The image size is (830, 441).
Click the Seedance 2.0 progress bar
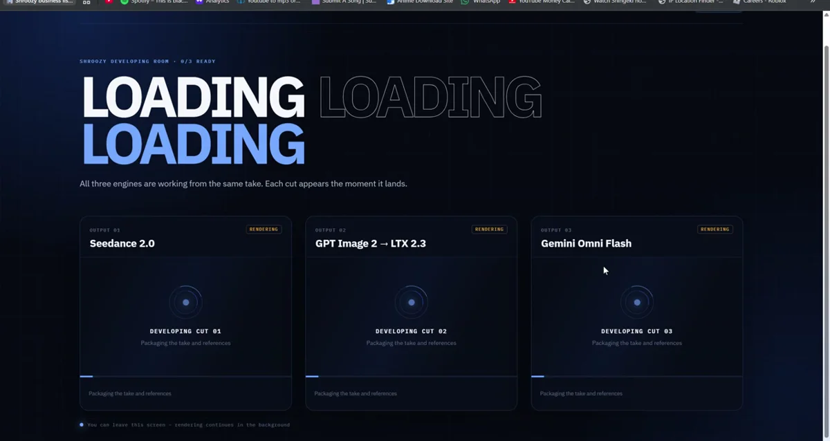pyautogui.click(x=185, y=377)
